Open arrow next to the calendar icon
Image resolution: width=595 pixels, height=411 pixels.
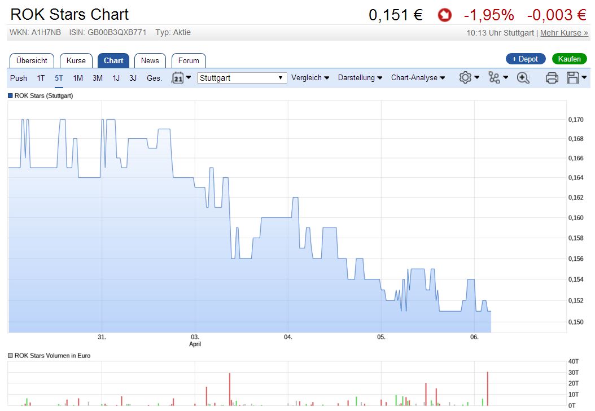pos(188,77)
